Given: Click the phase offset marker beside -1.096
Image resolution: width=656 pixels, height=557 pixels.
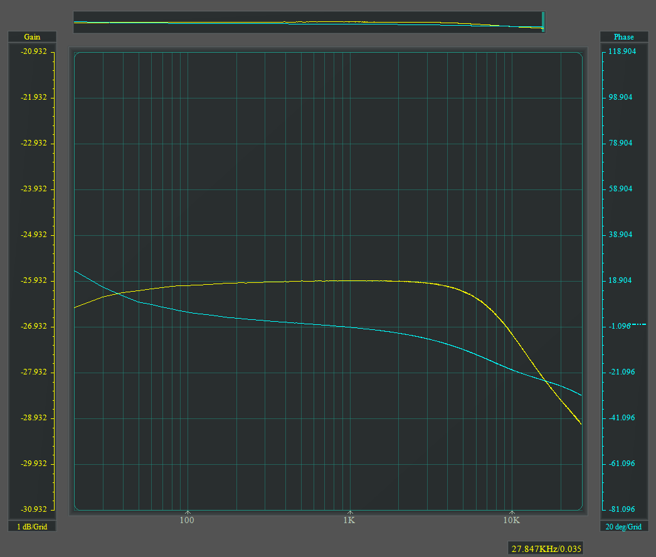Looking at the screenshot, I should tap(639, 324).
